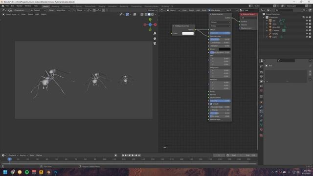The image size is (313, 176).
Task: Add a new material slot with plus
Action: 310,71
